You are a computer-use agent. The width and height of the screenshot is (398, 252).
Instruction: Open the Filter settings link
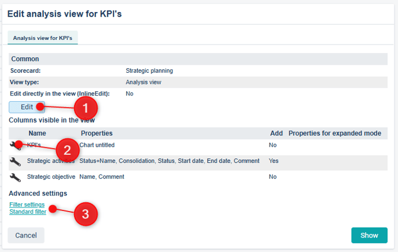coord(27,205)
